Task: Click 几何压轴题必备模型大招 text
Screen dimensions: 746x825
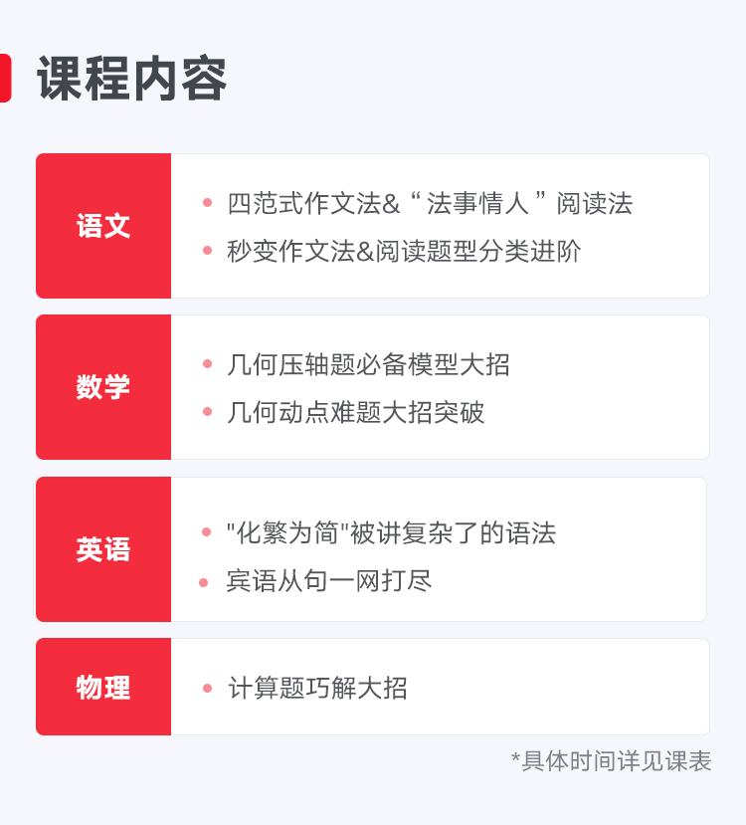Action: (x=368, y=364)
